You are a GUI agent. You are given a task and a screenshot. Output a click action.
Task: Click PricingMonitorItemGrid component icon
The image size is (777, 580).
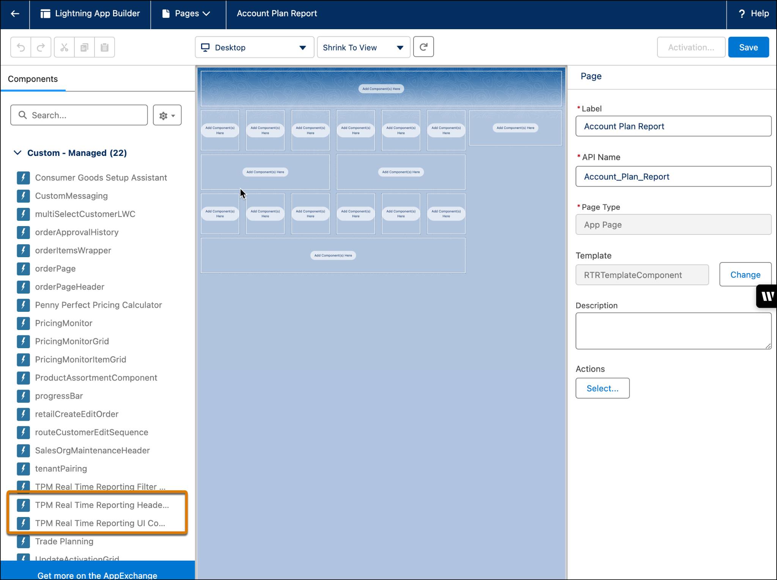click(x=24, y=360)
